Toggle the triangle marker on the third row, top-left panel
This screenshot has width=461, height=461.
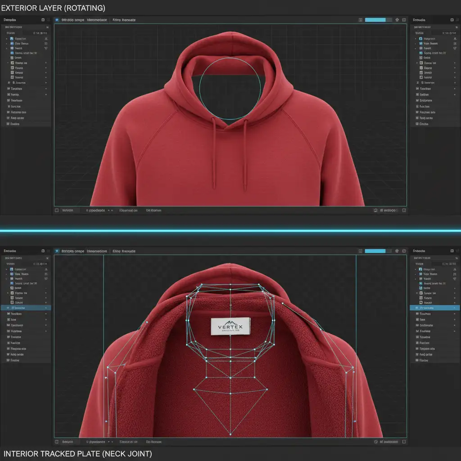(45, 48)
